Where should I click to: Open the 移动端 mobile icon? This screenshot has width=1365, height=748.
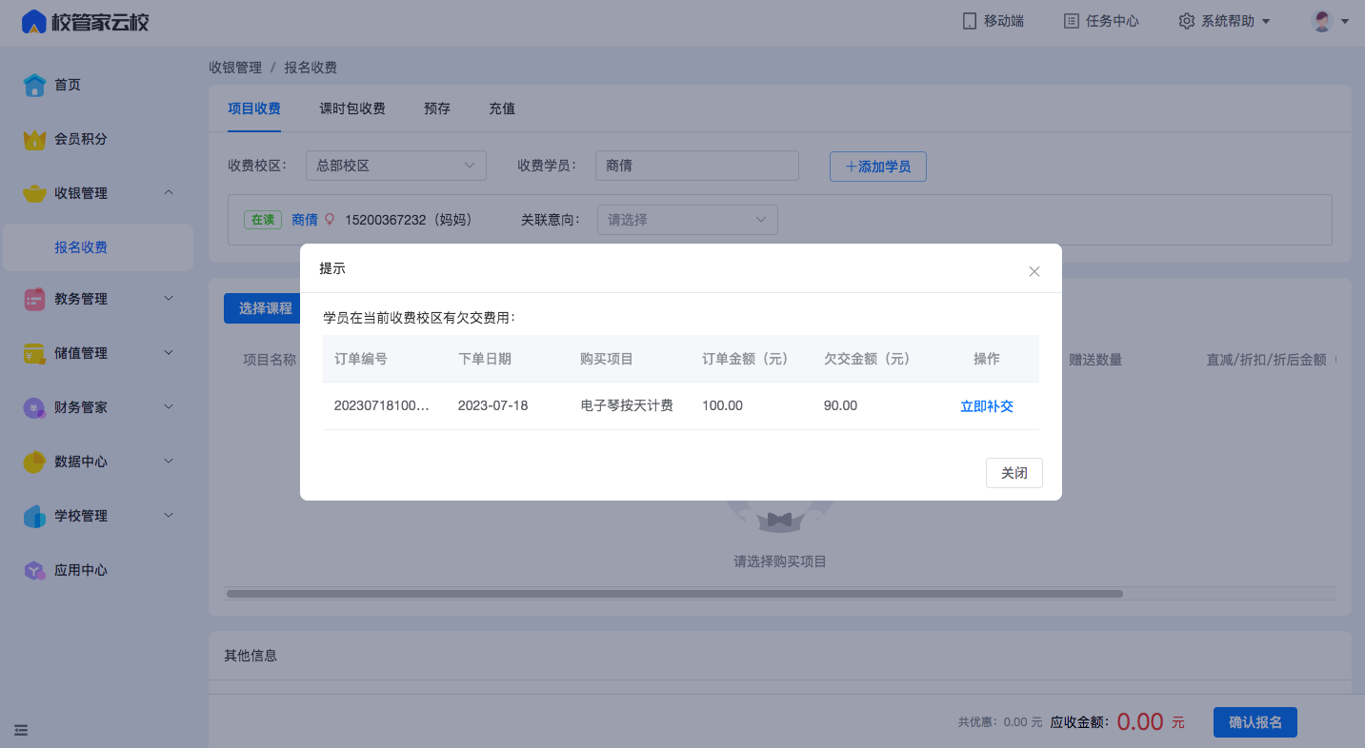click(970, 21)
